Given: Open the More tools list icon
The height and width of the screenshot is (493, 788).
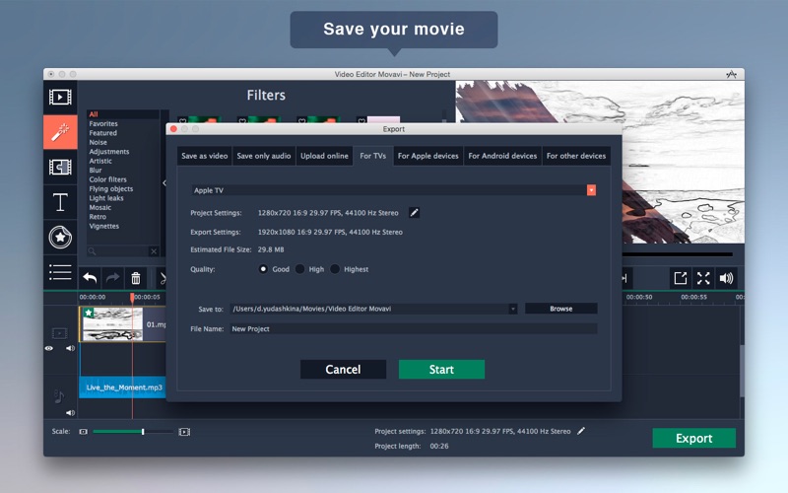Looking at the screenshot, I should coord(60,272).
